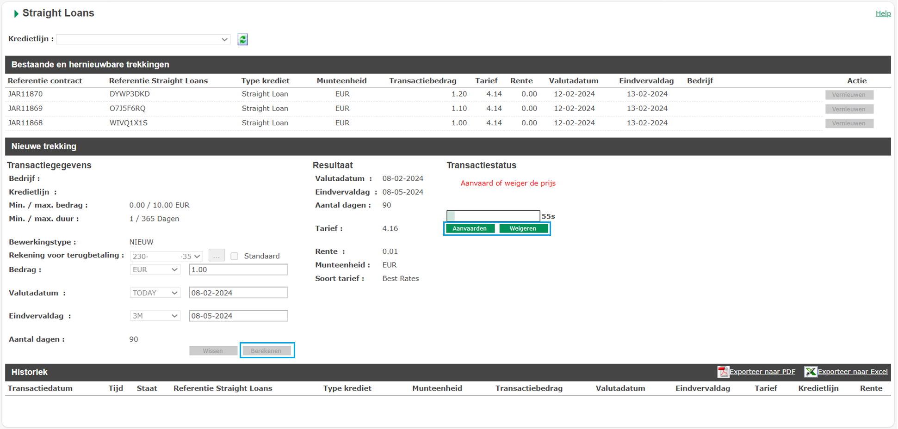Expand the EUR currency dropdown
Screen dimensions: 898x429
pyautogui.click(x=155, y=270)
